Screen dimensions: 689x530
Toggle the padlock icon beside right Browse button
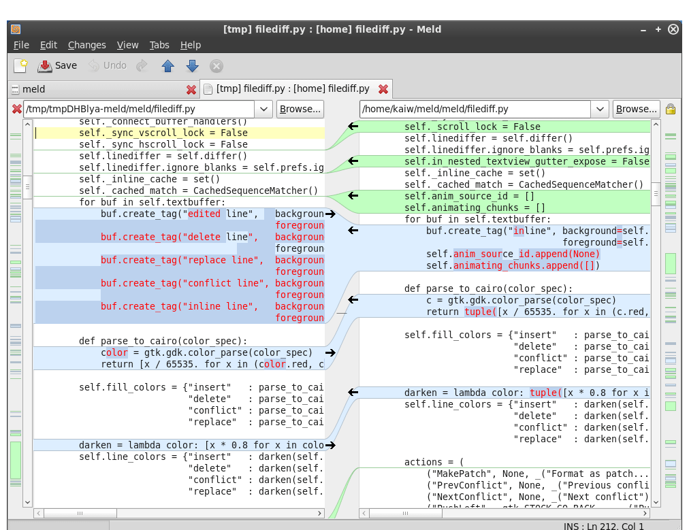[x=670, y=109]
